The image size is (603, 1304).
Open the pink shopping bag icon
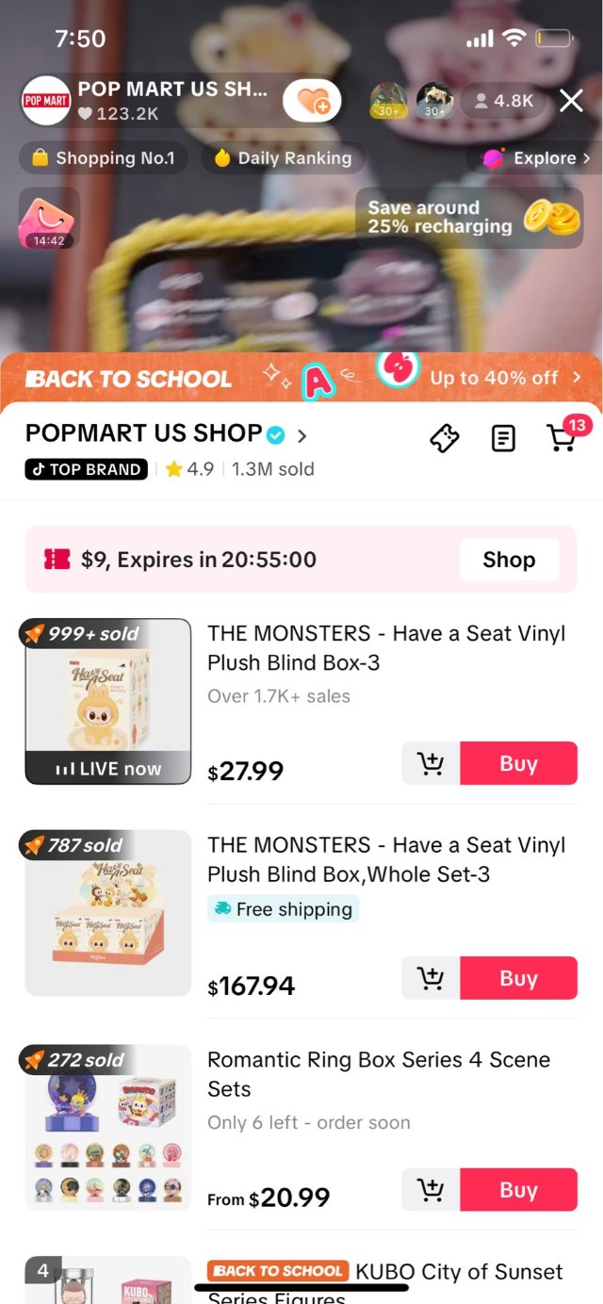click(49, 219)
